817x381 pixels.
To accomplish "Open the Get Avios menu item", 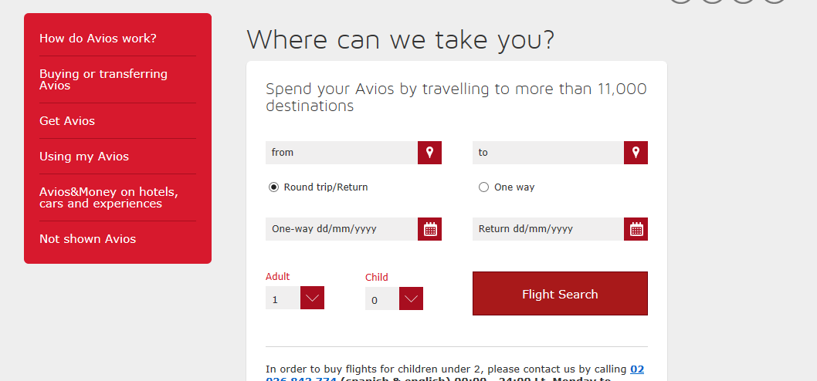I will point(67,121).
